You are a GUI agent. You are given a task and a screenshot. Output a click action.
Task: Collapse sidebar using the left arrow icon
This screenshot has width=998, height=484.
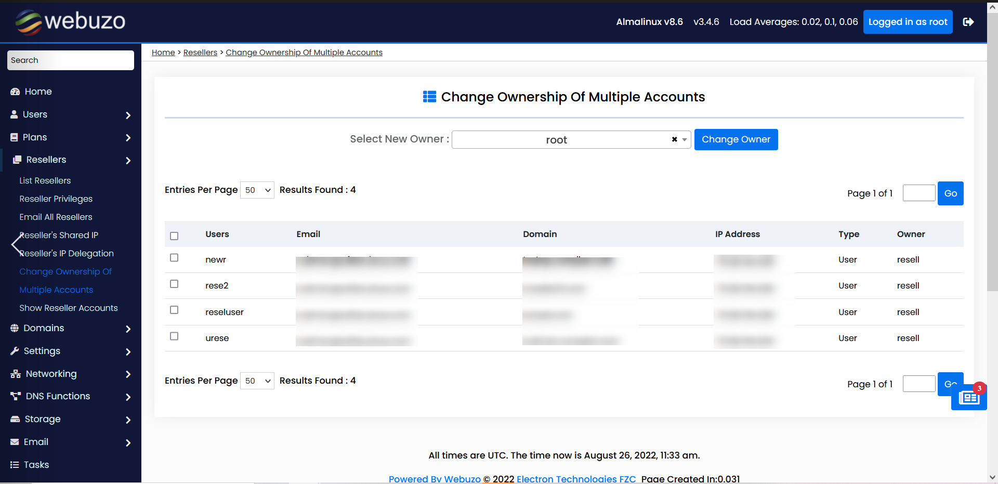click(17, 244)
